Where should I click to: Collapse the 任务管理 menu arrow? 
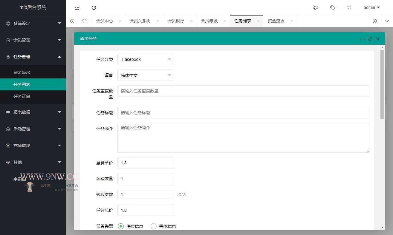[59, 57]
